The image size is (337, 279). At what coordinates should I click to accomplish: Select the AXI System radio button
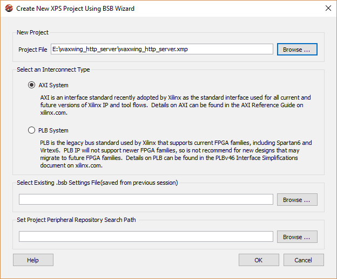point(31,85)
